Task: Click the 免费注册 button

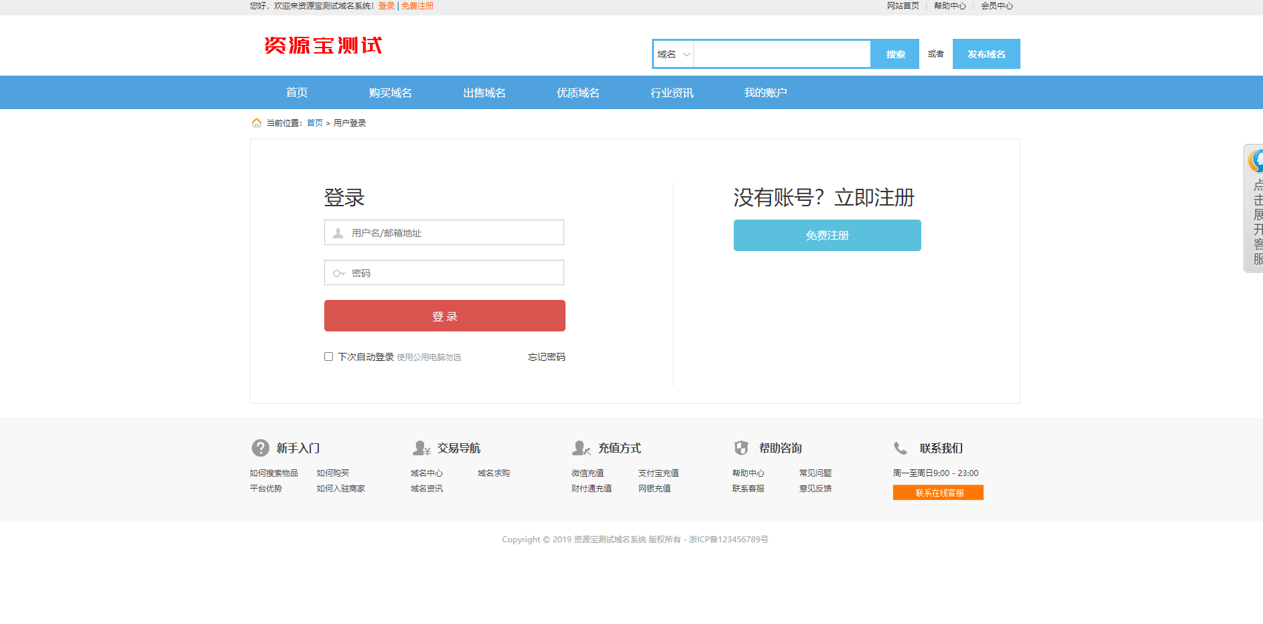Action: point(827,236)
